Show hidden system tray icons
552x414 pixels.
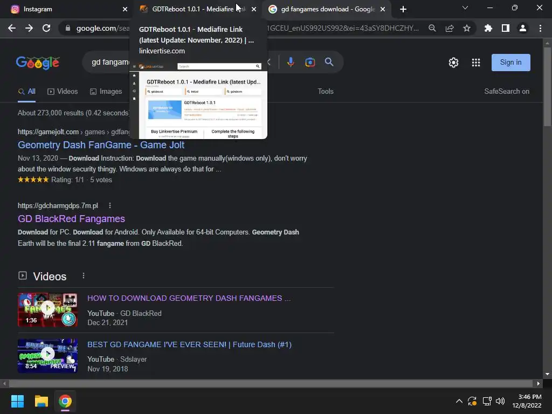point(459,401)
